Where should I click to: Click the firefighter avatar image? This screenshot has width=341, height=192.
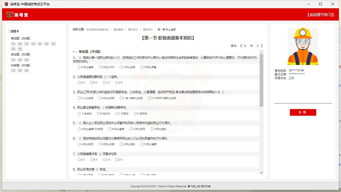303,46
